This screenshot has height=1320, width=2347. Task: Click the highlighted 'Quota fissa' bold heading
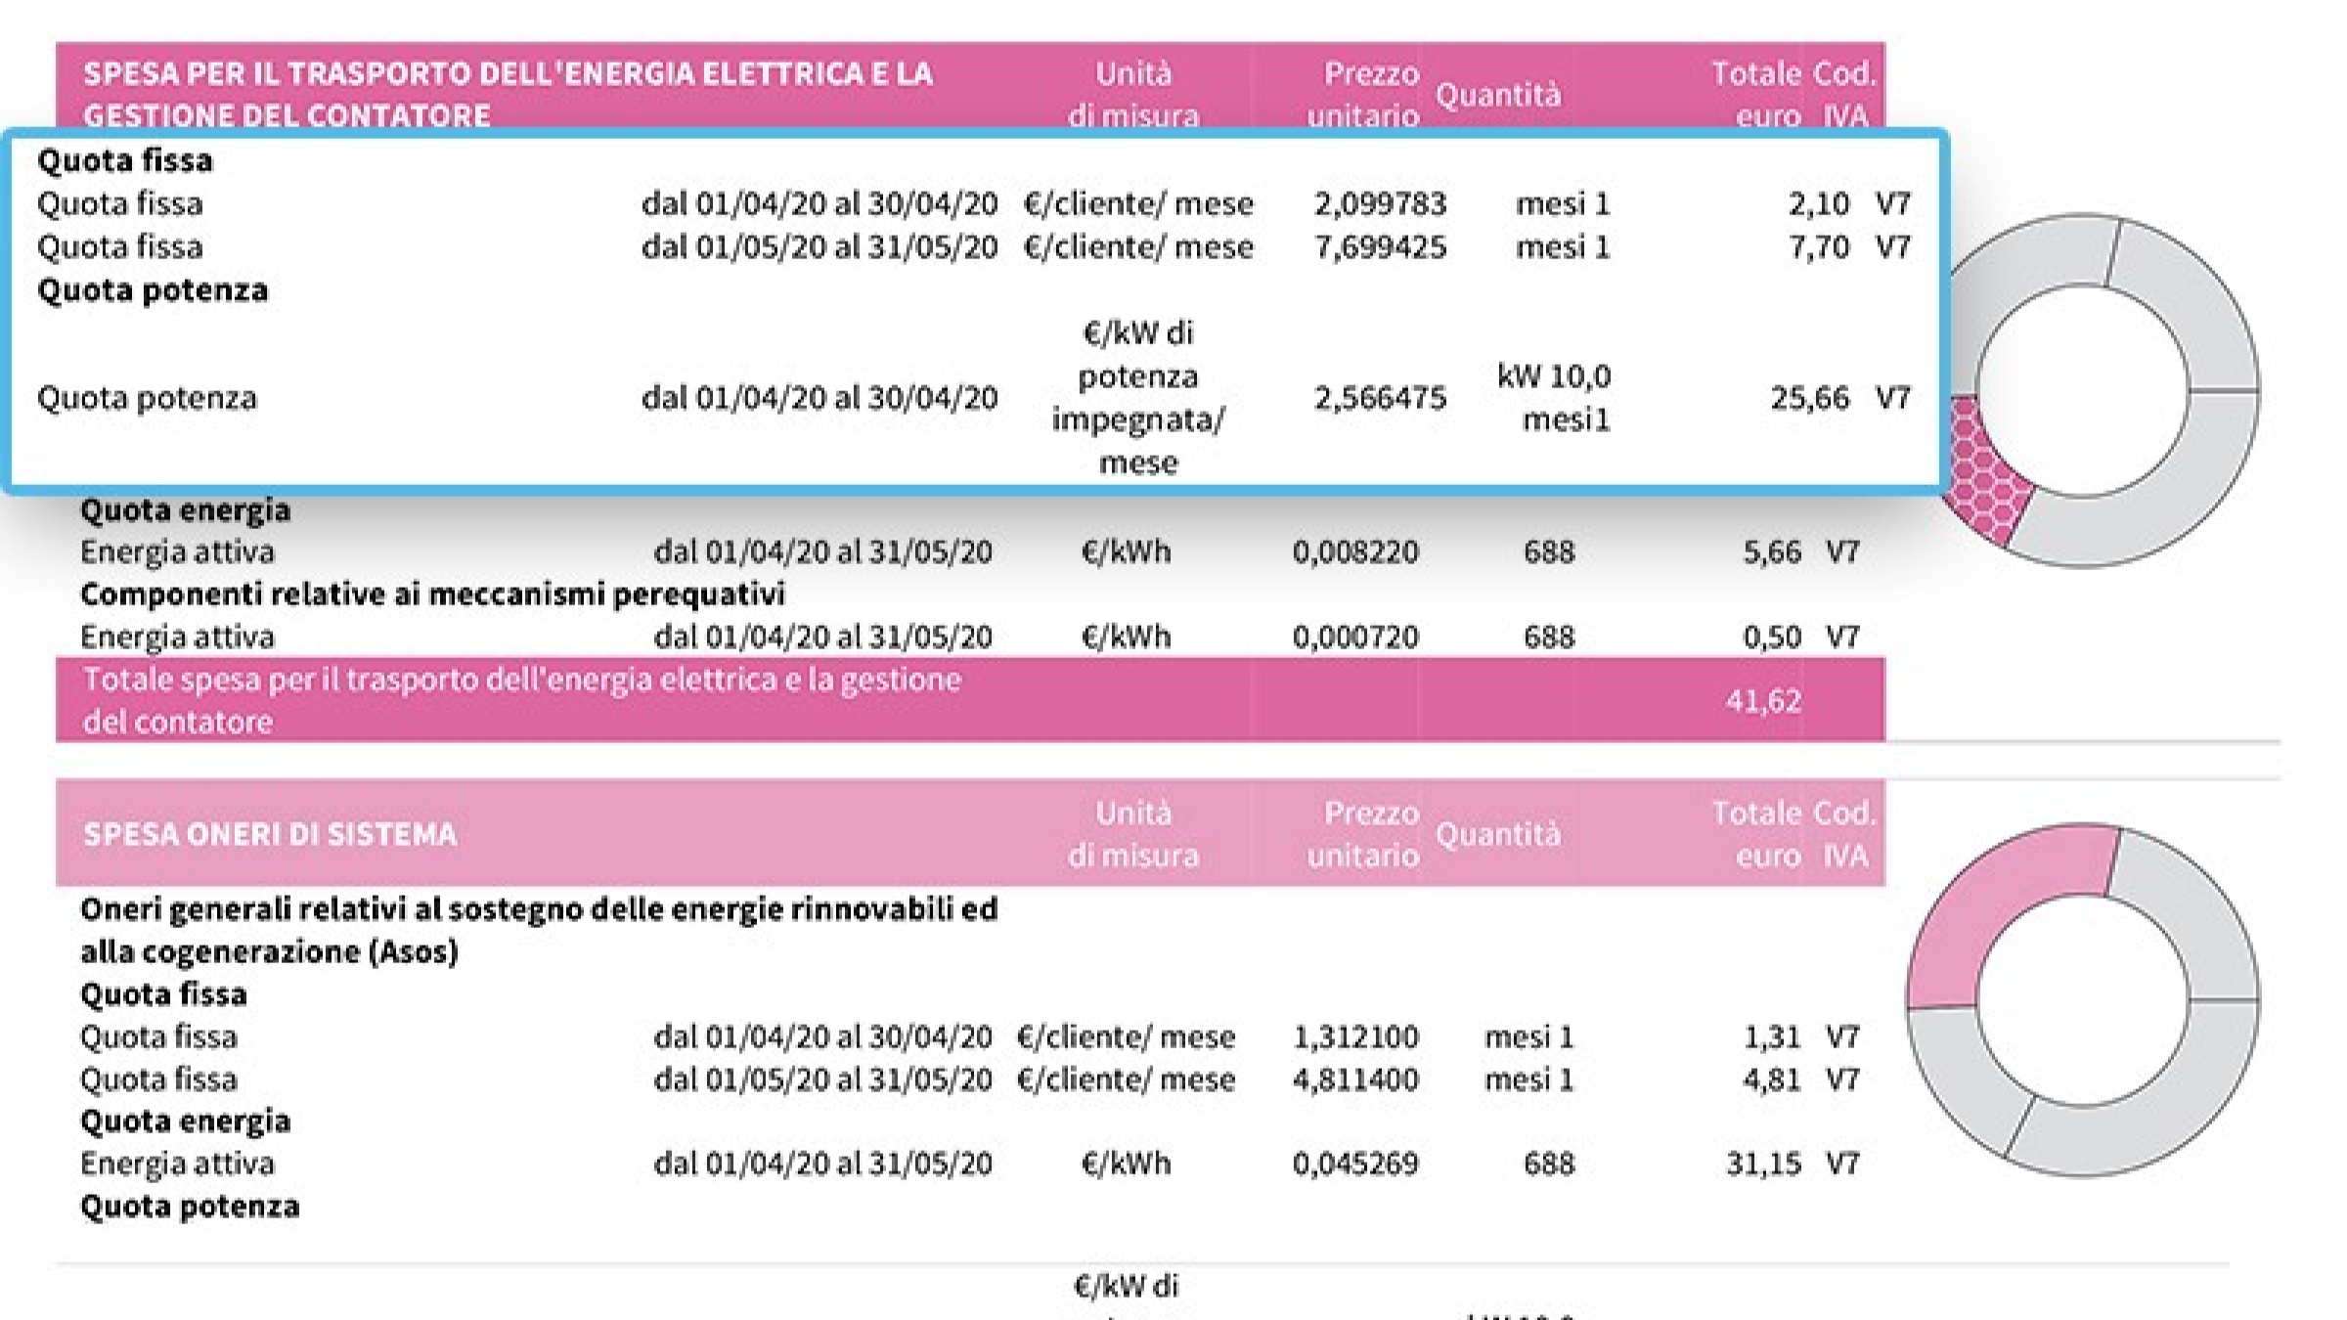125,160
